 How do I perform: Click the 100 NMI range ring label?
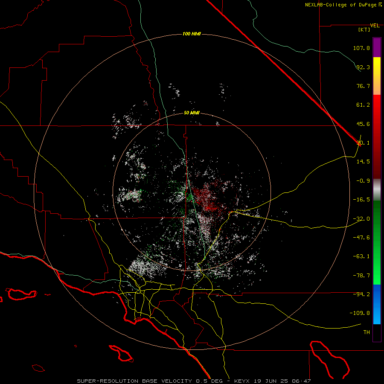click(x=192, y=34)
